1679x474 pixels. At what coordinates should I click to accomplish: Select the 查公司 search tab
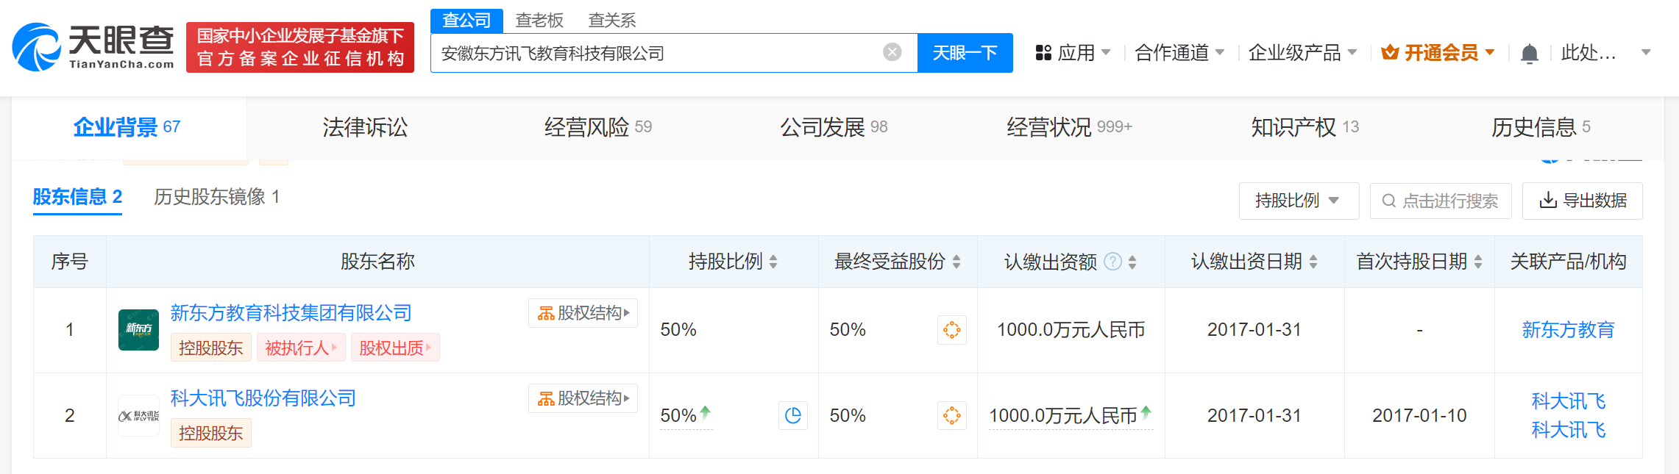(466, 21)
